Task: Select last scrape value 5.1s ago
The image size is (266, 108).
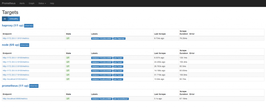Action: (x=158, y=98)
